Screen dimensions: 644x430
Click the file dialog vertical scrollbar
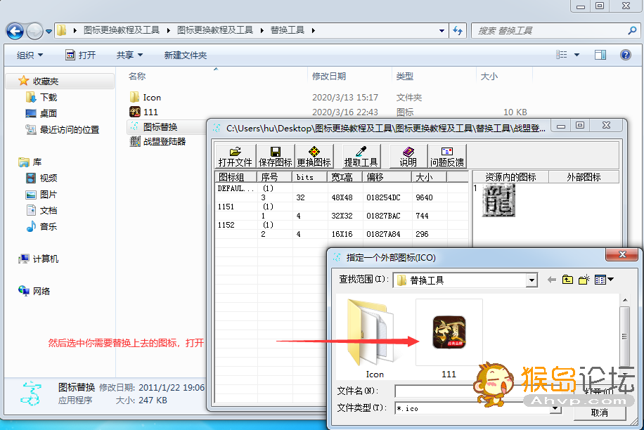pyautogui.click(x=624, y=337)
